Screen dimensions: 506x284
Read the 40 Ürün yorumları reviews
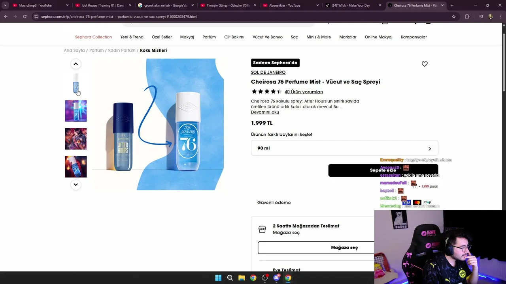click(x=304, y=92)
